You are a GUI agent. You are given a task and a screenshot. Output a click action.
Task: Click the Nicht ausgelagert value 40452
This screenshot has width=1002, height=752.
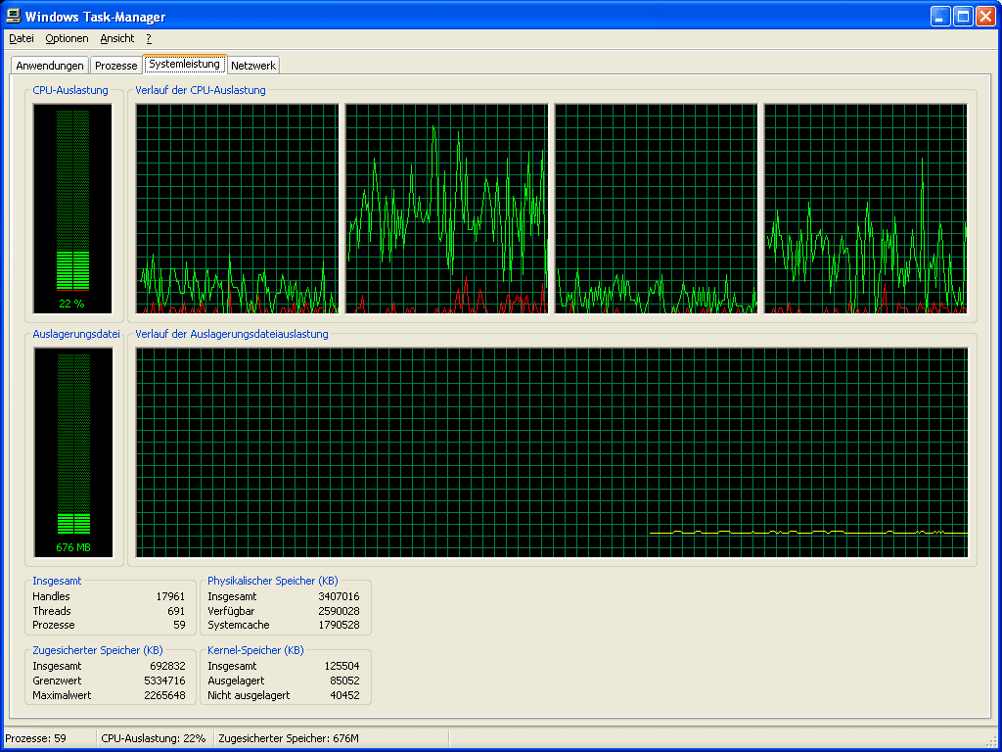coord(345,695)
